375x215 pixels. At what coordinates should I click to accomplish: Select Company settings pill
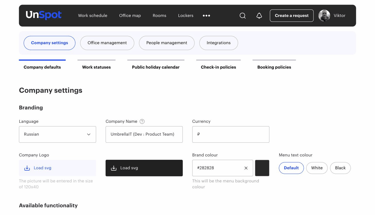coord(49,43)
